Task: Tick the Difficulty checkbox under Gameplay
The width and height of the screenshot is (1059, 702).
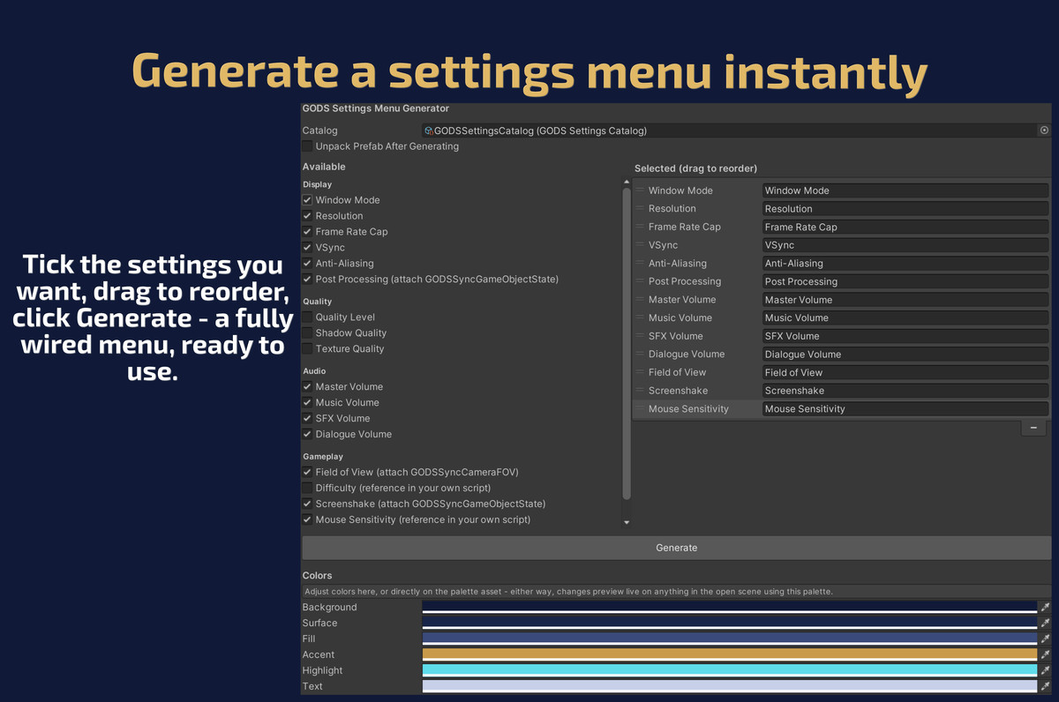Action: click(x=307, y=489)
